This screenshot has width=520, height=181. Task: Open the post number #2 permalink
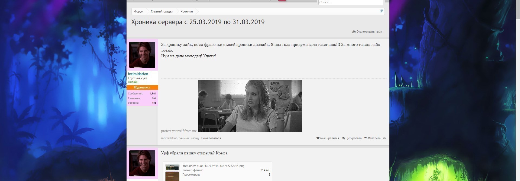tap(385, 138)
